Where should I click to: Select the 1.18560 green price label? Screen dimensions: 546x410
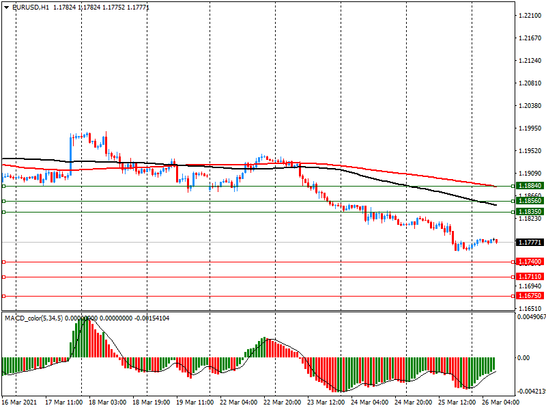(x=530, y=202)
